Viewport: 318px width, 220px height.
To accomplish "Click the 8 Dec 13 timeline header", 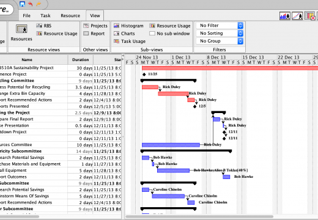I will point(216,57).
